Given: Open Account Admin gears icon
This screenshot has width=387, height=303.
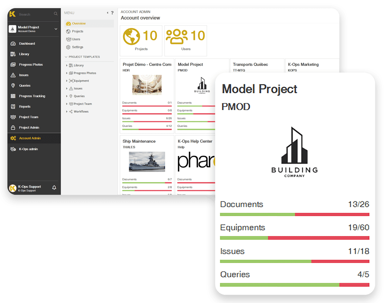Looking at the screenshot, I should (13, 138).
